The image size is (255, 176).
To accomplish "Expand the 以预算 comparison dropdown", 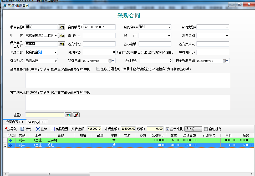I will [200, 129].
